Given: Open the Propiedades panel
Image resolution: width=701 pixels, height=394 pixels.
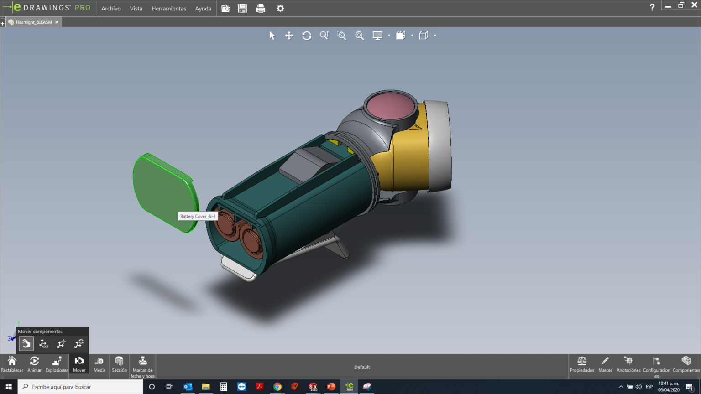Looking at the screenshot, I should (x=582, y=364).
